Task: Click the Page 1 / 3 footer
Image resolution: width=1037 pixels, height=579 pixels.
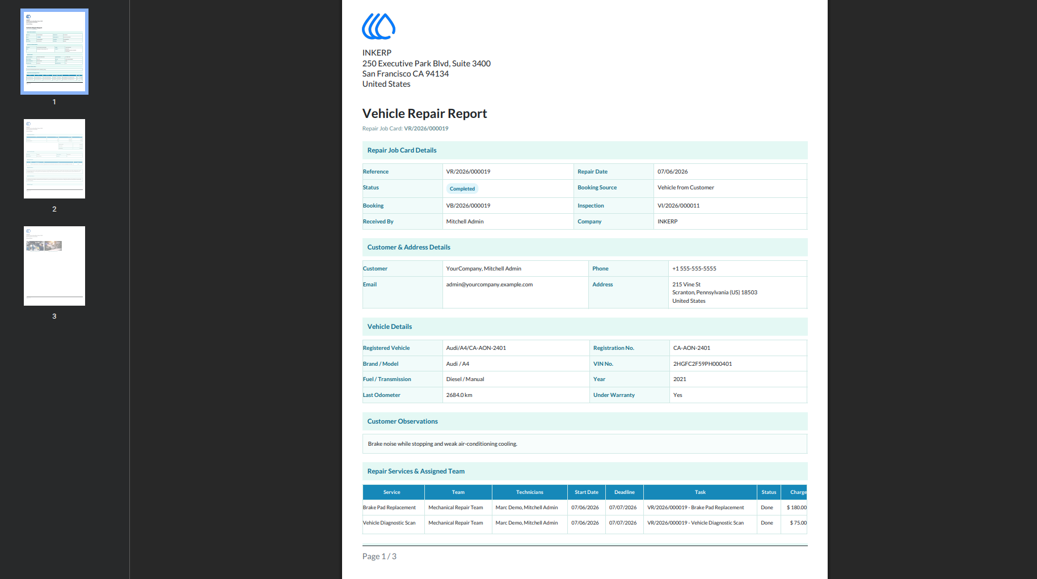Action: (x=380, y=556)
